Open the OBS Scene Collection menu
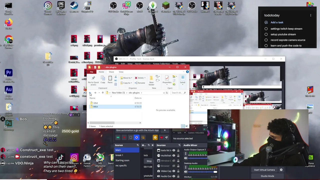This screenshot has width=320, height=180. click(161, 64)
